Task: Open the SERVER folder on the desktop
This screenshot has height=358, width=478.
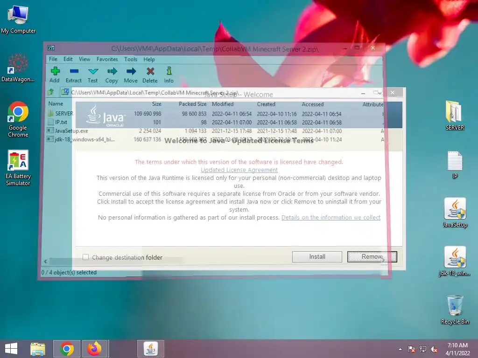Action: tap(455, 116)
